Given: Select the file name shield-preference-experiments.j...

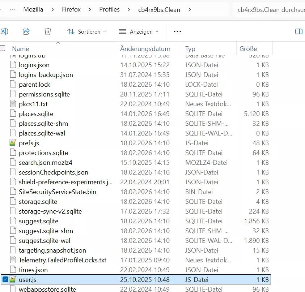Looking at the screenshot, I should [65, 182].
